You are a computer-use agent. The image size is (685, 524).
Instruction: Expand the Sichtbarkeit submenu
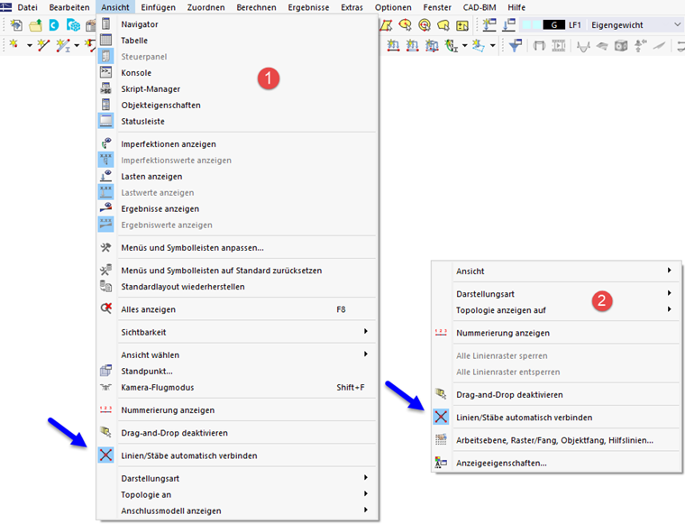click(x=236, y=332)
